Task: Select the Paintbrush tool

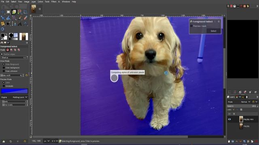Action: pyautogui.click(x=20, y=18)
